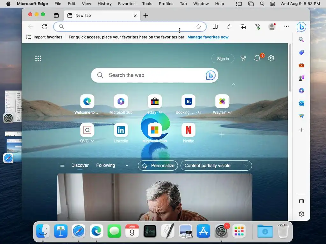
Task: Open the feed hamburger menu
Action: click(x=62, y=165)
